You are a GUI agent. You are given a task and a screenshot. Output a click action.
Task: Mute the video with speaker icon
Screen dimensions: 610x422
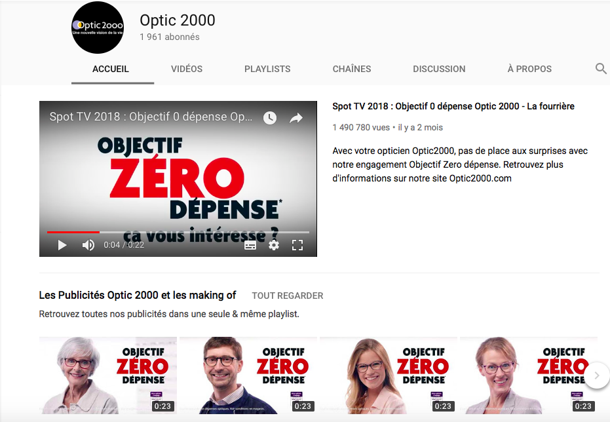pos(88,245)
